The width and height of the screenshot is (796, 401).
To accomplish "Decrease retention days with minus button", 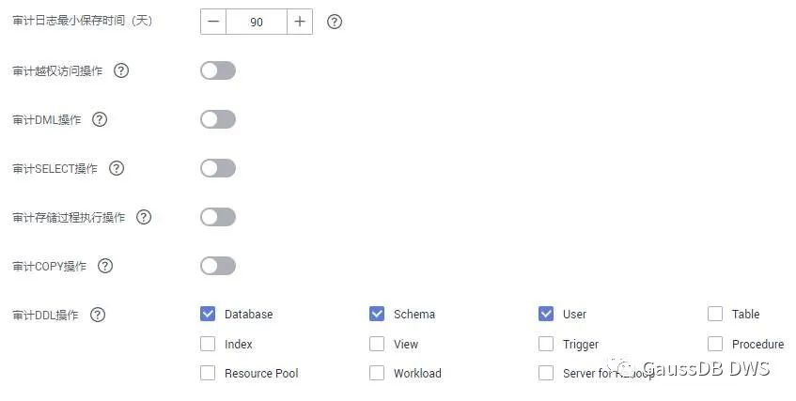I will [213, 22].
